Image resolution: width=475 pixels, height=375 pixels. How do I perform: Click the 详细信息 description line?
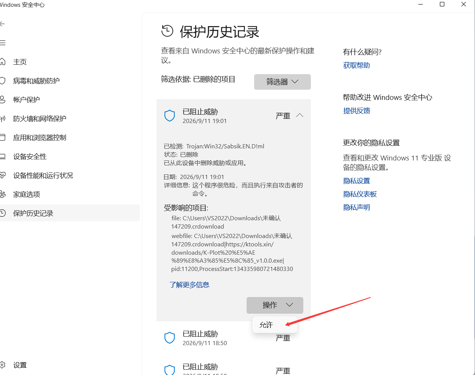coord(233,189)
